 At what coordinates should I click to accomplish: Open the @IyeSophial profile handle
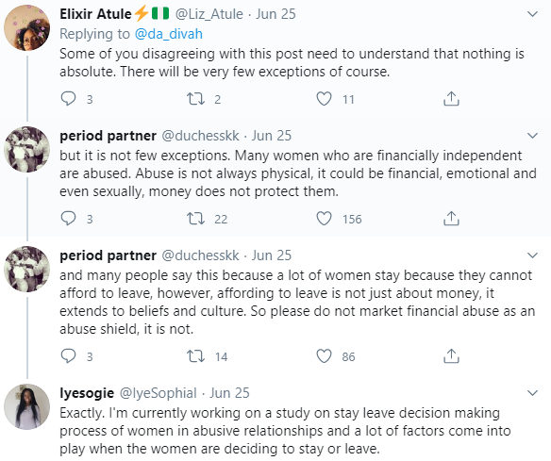tap(159, 393)
